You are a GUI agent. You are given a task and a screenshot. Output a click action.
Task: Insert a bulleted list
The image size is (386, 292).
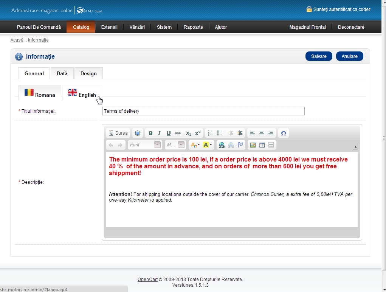coord(220,133)
